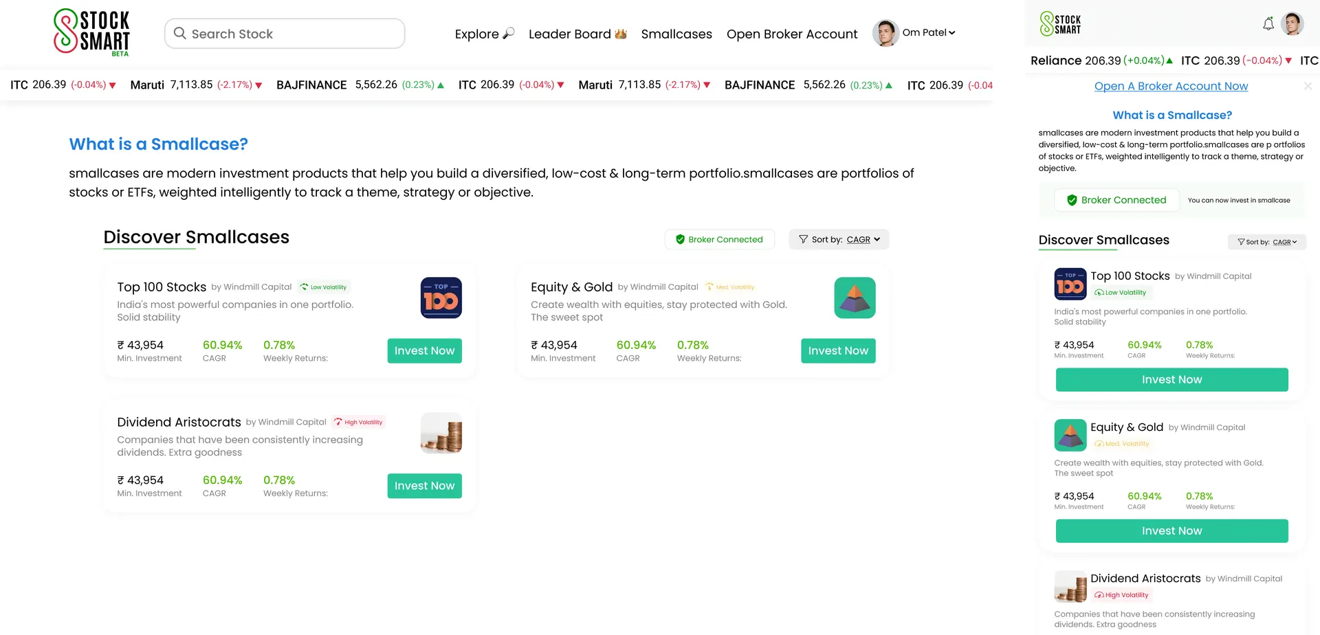Click Invest Now on mobile Equity & Gold

(1171, 531)
